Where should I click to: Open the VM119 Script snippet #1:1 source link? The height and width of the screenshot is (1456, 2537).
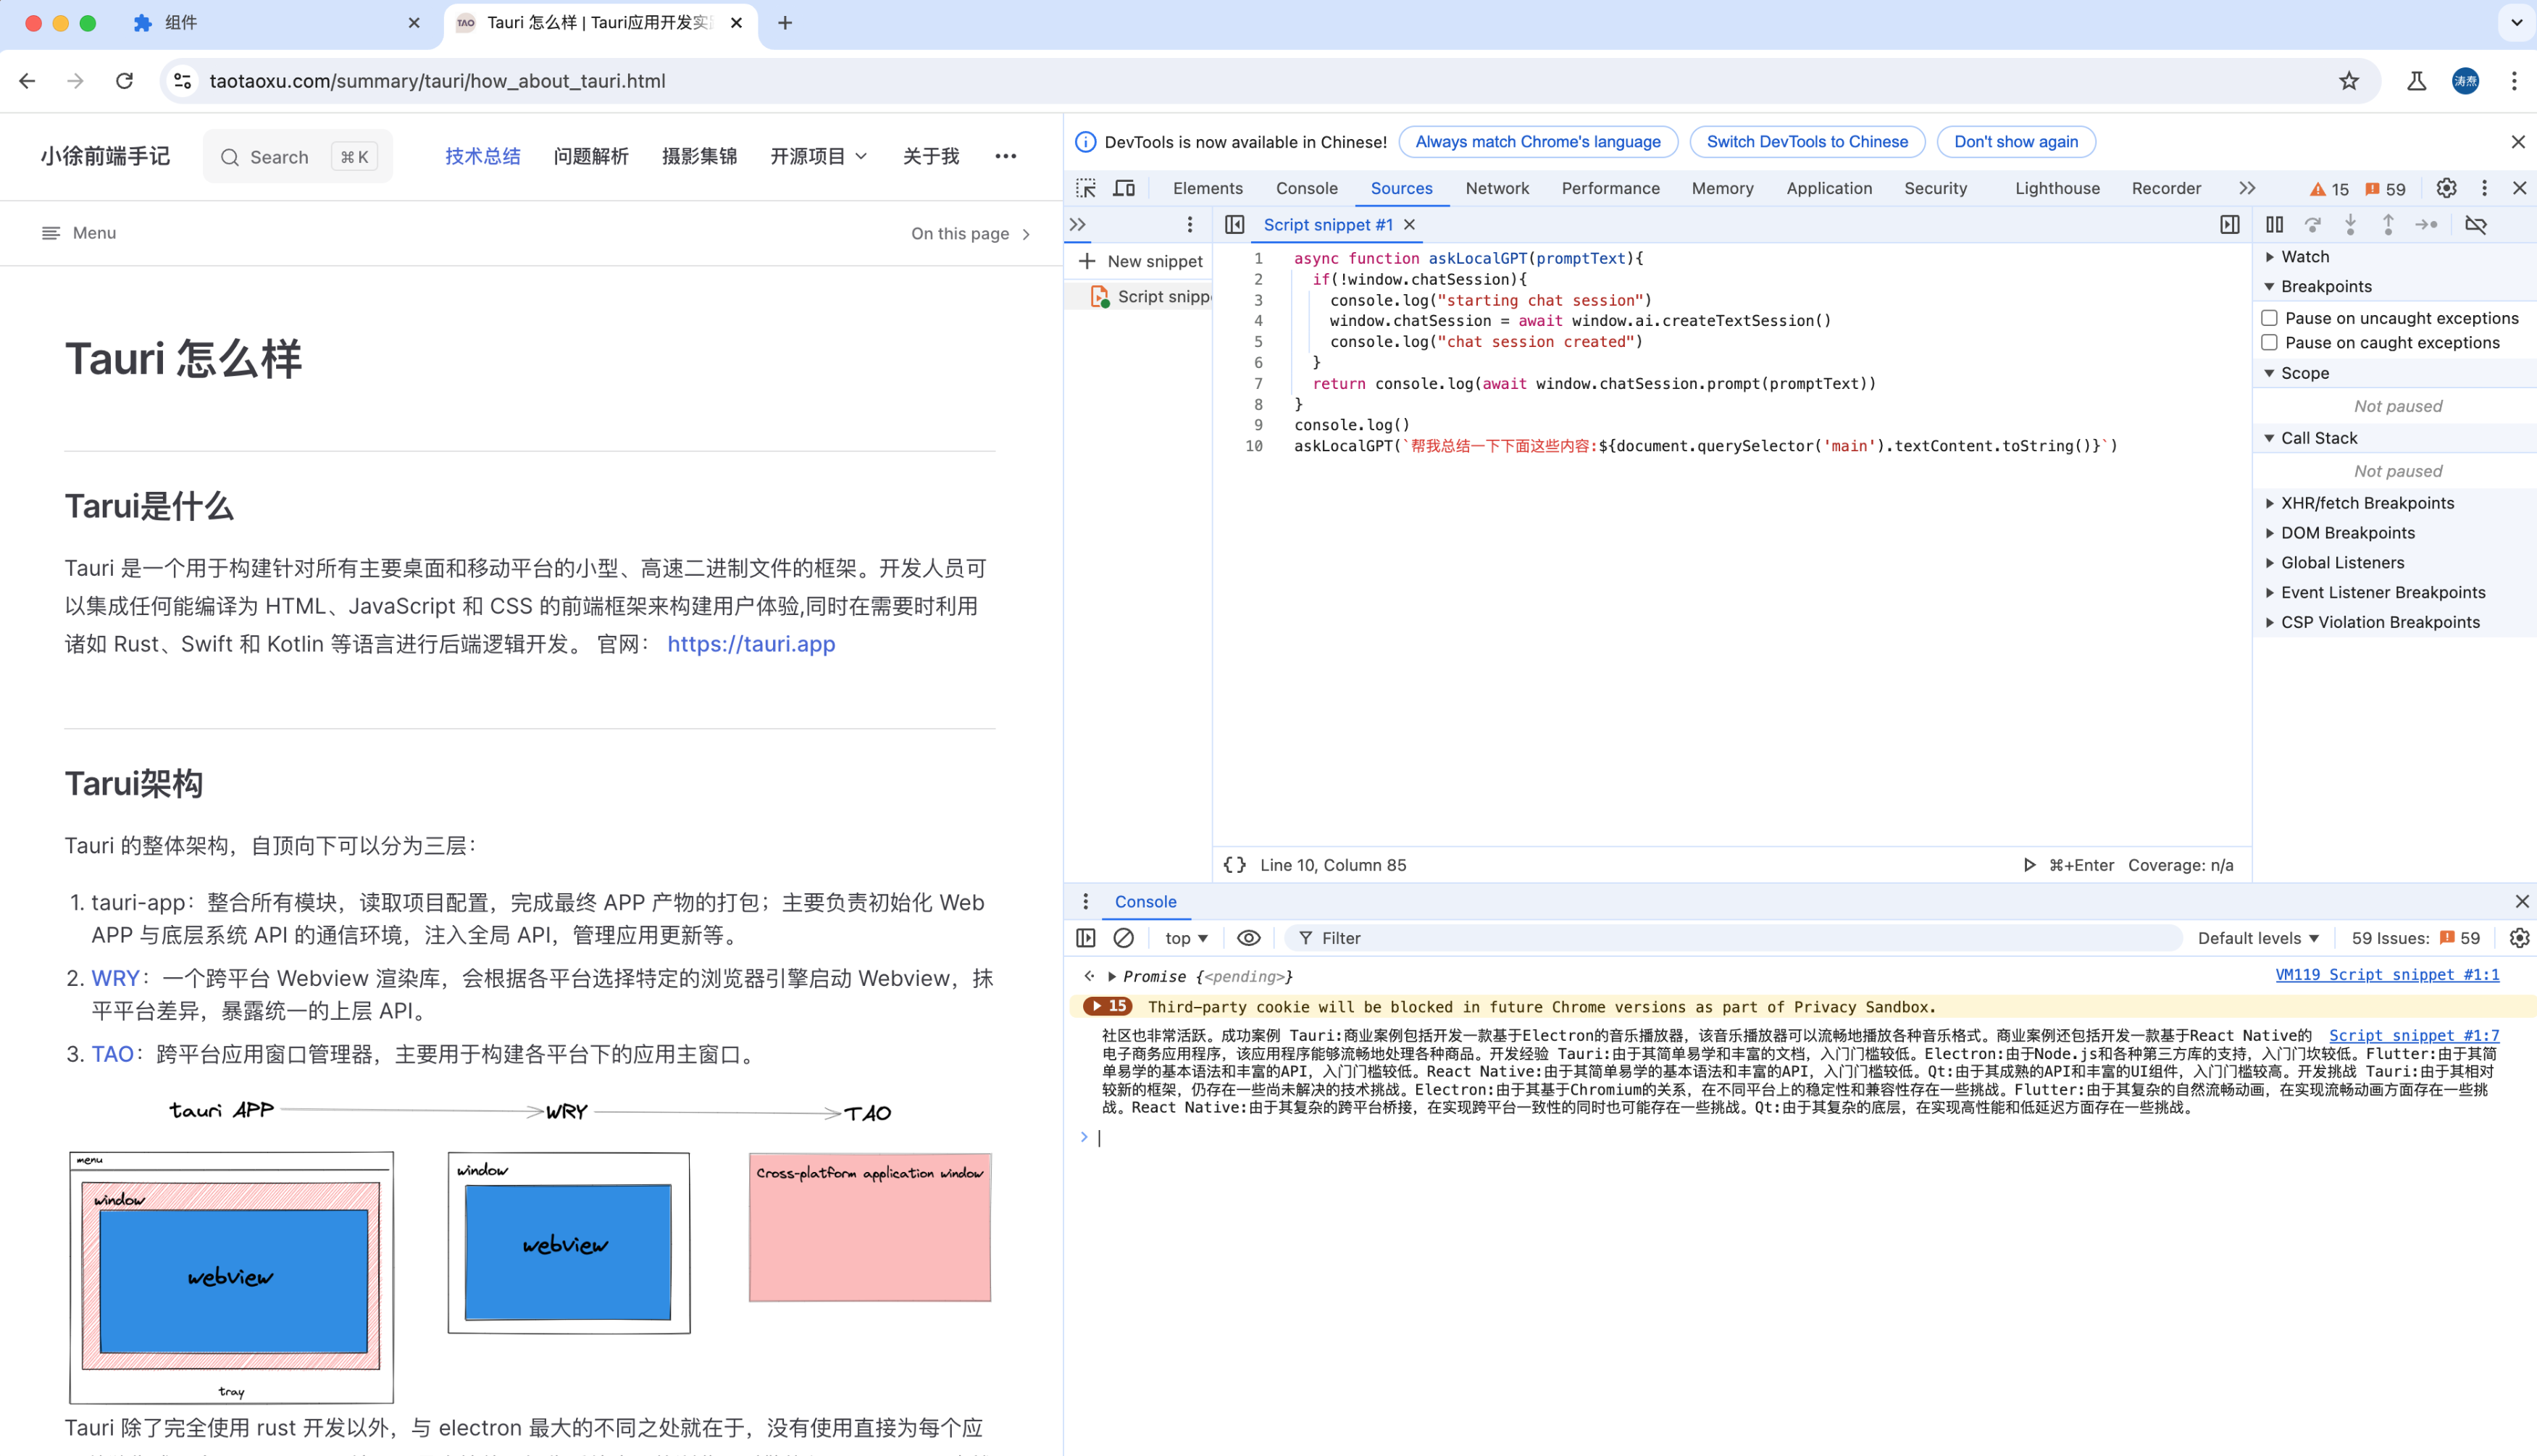[2387, 975]
